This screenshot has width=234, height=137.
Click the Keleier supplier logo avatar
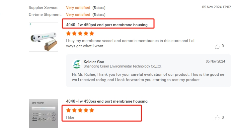click(77, 64)
